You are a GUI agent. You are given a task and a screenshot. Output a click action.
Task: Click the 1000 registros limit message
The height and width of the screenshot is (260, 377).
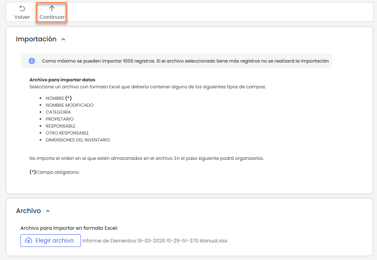tap(185, 61)
